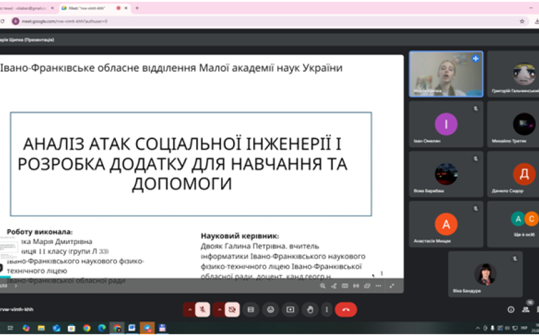
Task: Open Task View on the Windows taskbar
Action: (10, 328)
